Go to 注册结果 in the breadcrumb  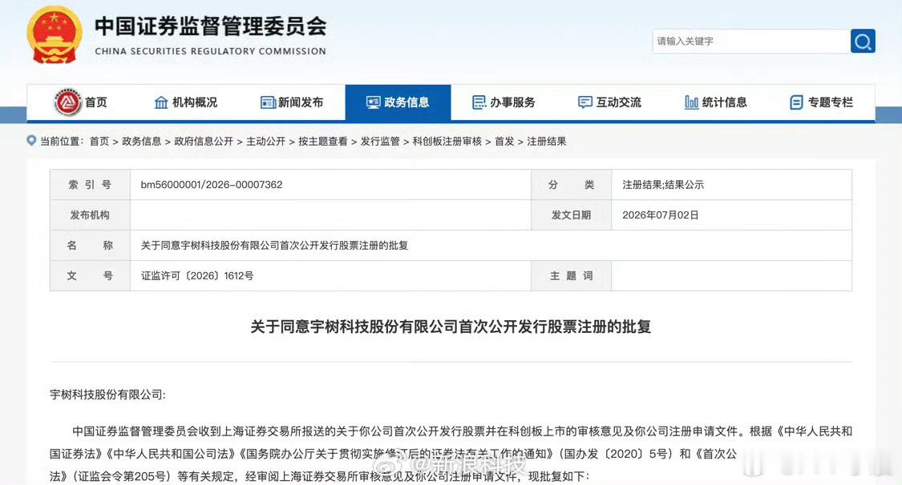click(x=547, y=141)
